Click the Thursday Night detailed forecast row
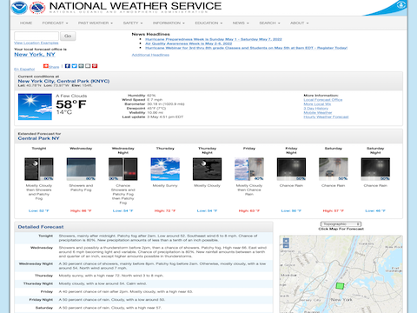 pyautogui.click(x=144, y=283)
